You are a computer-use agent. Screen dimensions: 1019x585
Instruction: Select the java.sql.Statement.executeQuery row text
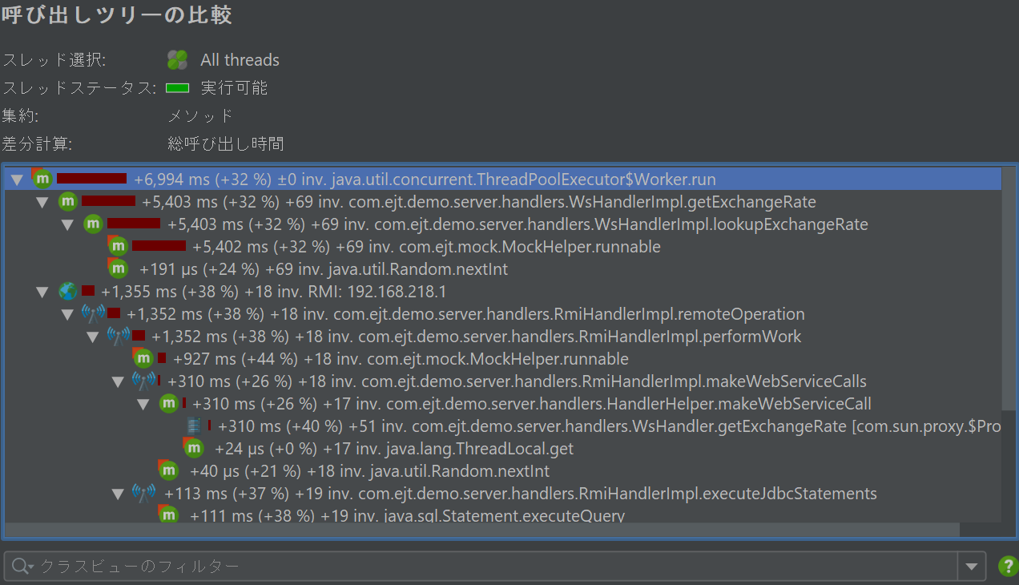(407, 515)
